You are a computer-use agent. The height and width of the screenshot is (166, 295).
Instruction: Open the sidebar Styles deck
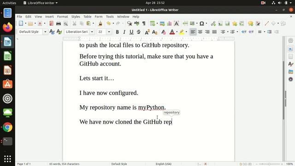(290, 64)
